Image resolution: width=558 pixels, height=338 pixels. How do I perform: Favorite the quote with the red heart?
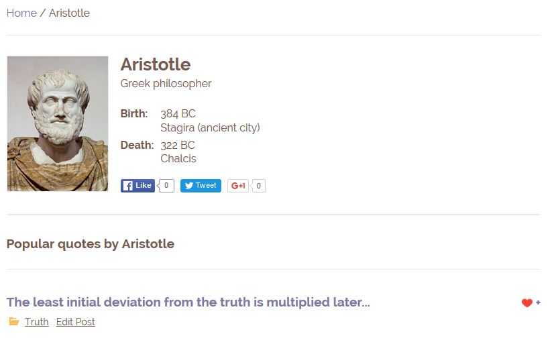tap(527, 302)
